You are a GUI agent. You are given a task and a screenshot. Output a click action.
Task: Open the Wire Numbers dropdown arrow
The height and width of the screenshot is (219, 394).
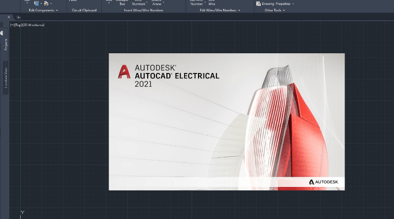tap(147, 4)
